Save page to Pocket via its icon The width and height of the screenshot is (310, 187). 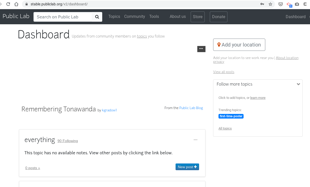(x=280, y=4)
